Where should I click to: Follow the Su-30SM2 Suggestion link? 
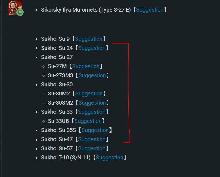(x=92, y=103)
